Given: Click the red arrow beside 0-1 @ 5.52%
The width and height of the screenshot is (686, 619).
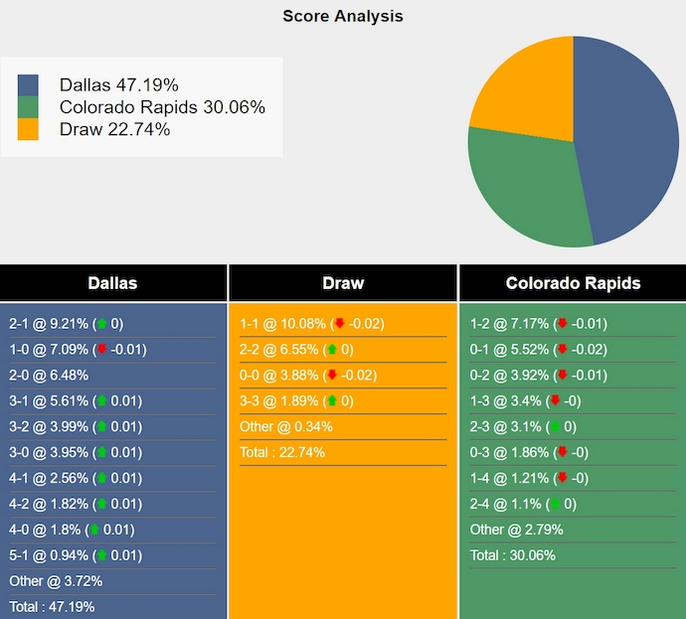Looking at the screenshot, I should [563, 350].
